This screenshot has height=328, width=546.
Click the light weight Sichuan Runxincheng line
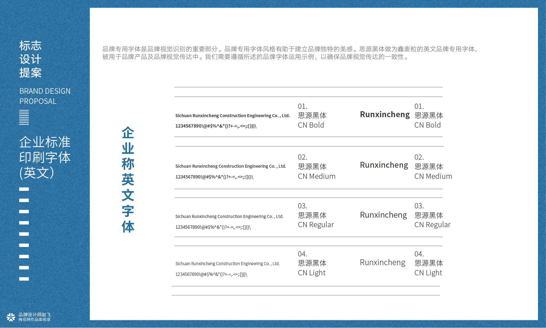227,264
